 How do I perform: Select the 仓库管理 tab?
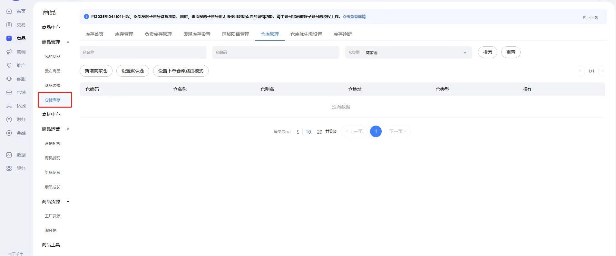(x=270, y=34)
